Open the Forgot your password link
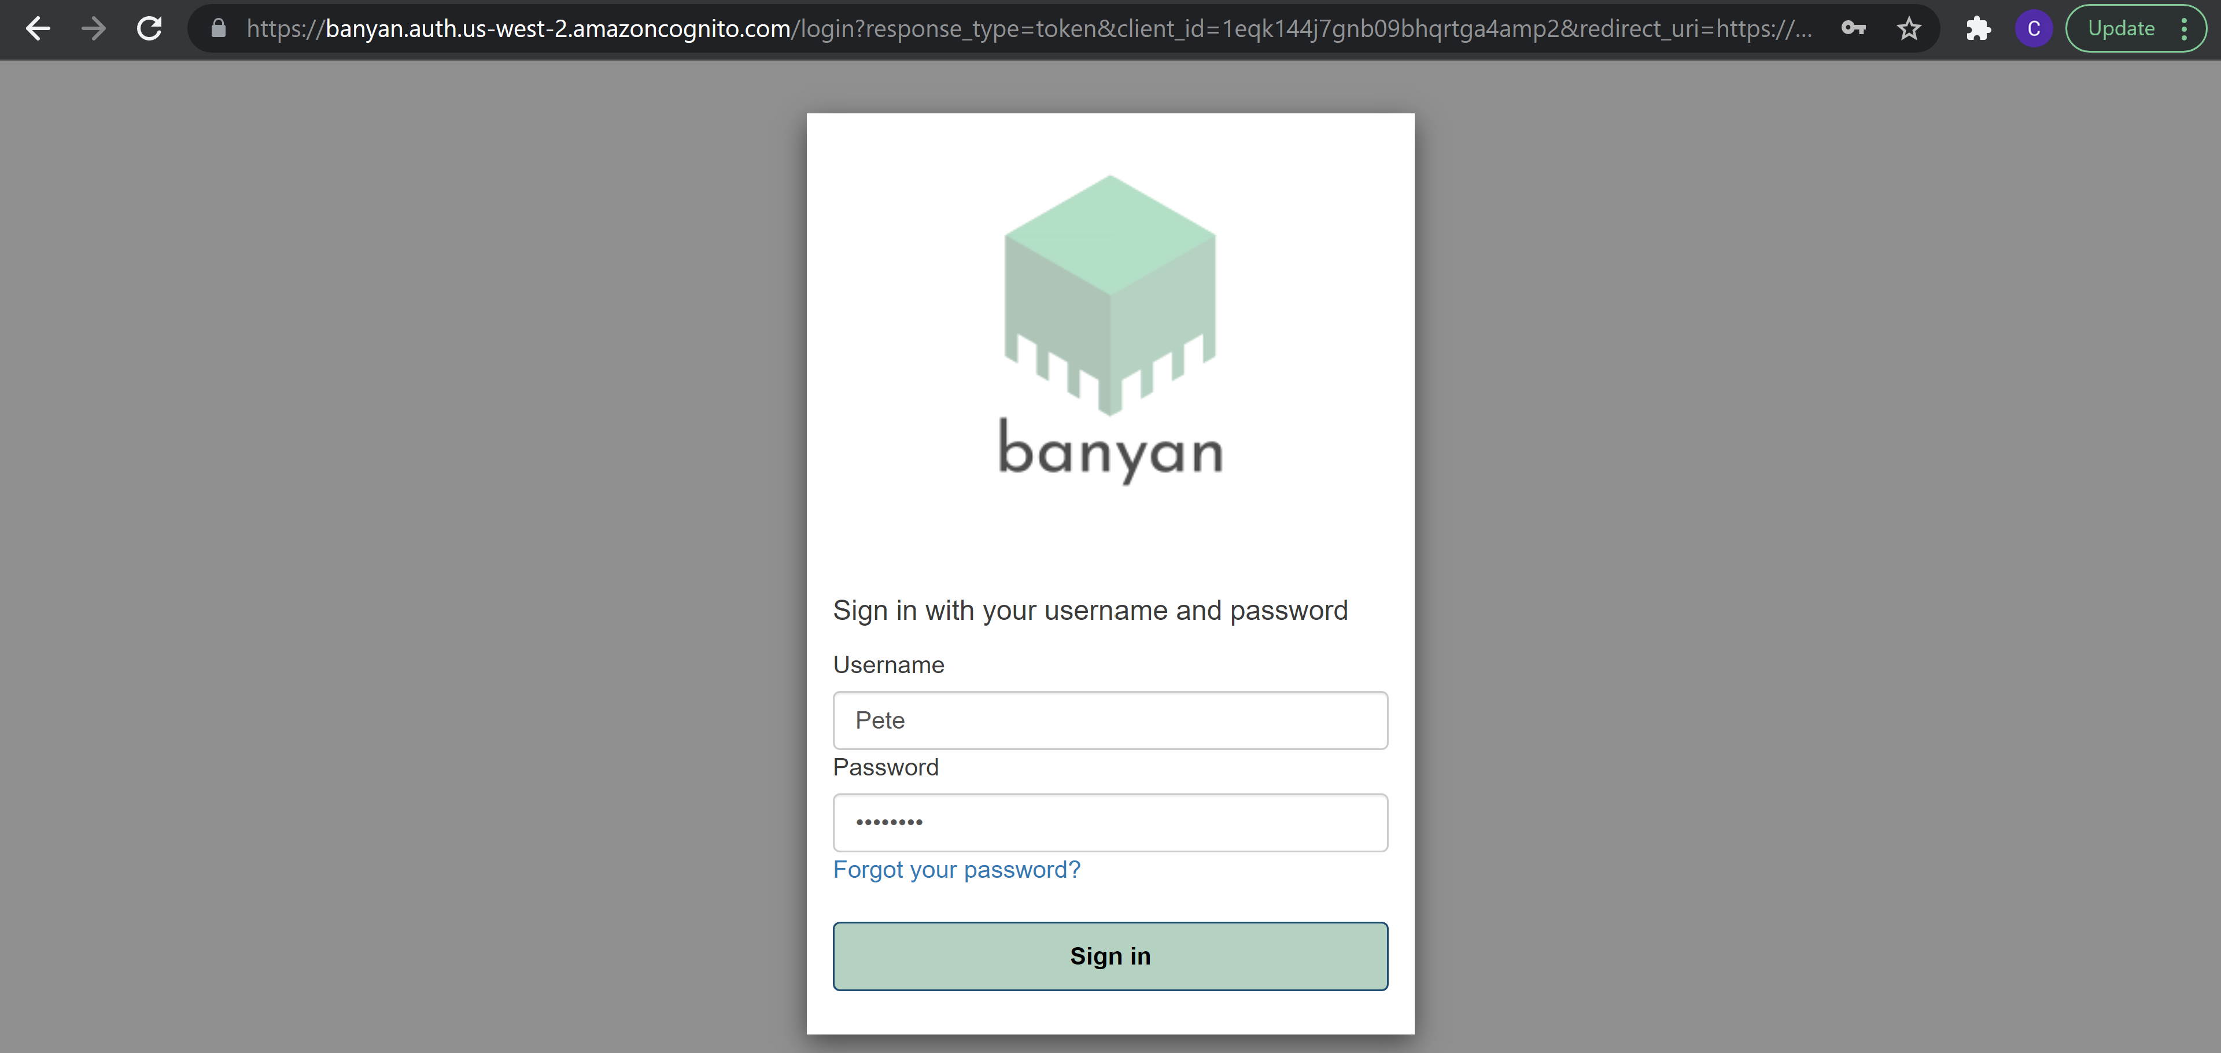Image resolution: width=2221 pixels, height=1053 pixels. (x=956, y=870)
